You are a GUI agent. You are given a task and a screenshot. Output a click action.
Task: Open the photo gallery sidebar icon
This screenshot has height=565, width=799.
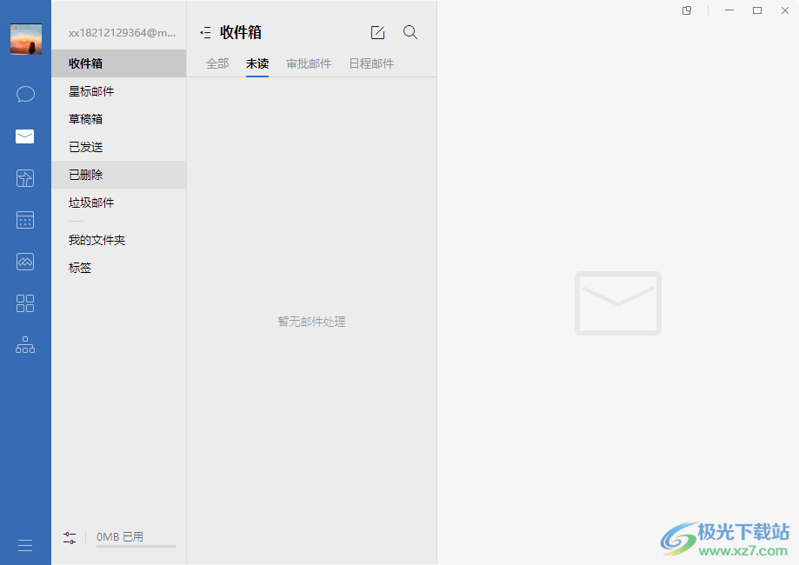click(25, 261)
